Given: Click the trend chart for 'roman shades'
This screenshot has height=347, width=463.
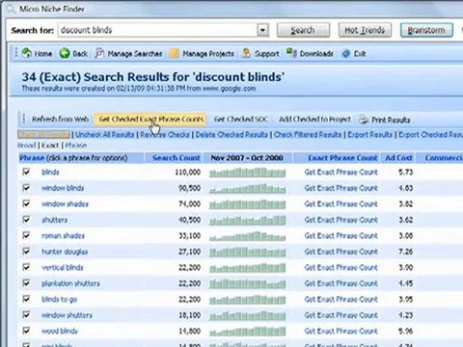Looking at the screenshot, I should (x=247, y=236).
